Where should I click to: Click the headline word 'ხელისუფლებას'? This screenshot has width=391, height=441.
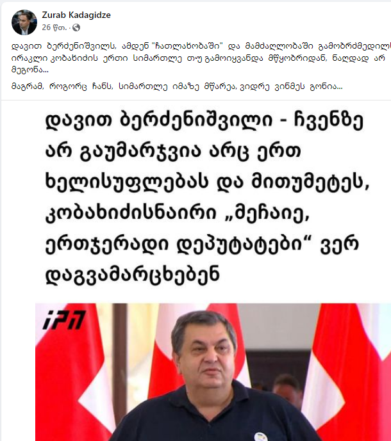coord(127,183)
